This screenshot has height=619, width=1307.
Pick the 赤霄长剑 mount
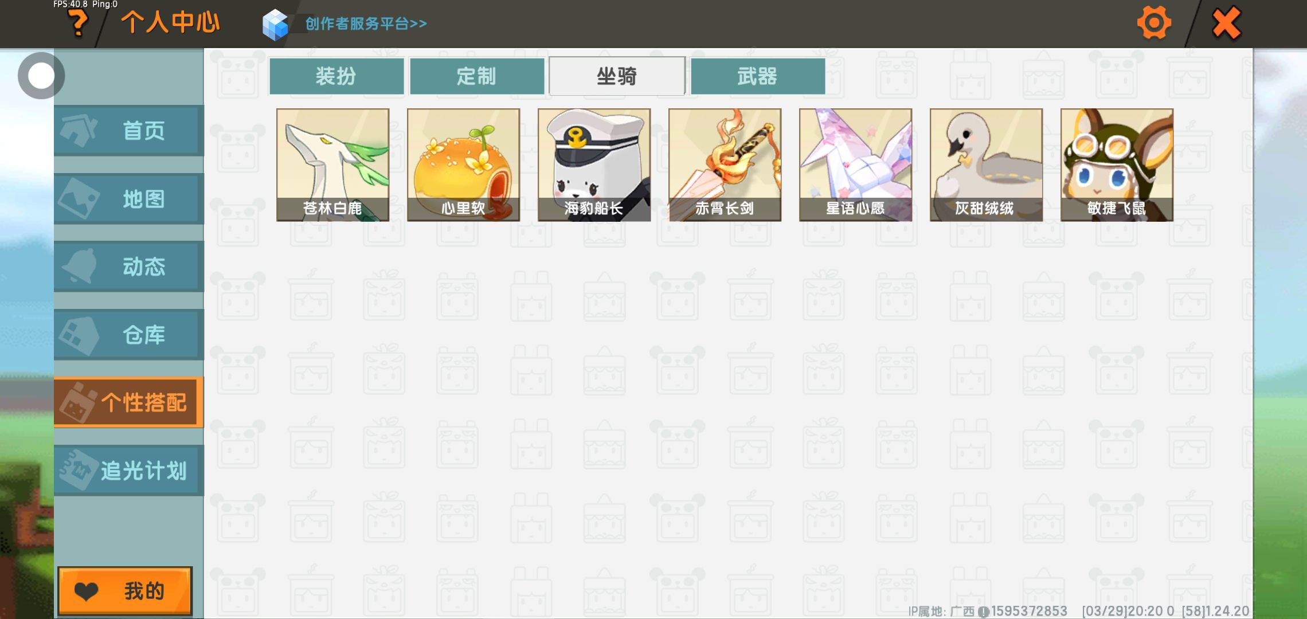725,165
